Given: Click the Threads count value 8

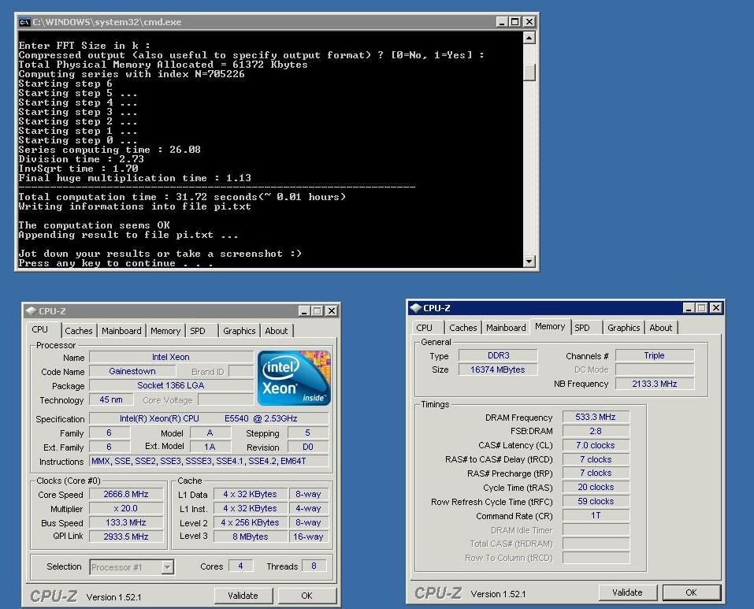Looking at the screenshot, I should (314, 566).
